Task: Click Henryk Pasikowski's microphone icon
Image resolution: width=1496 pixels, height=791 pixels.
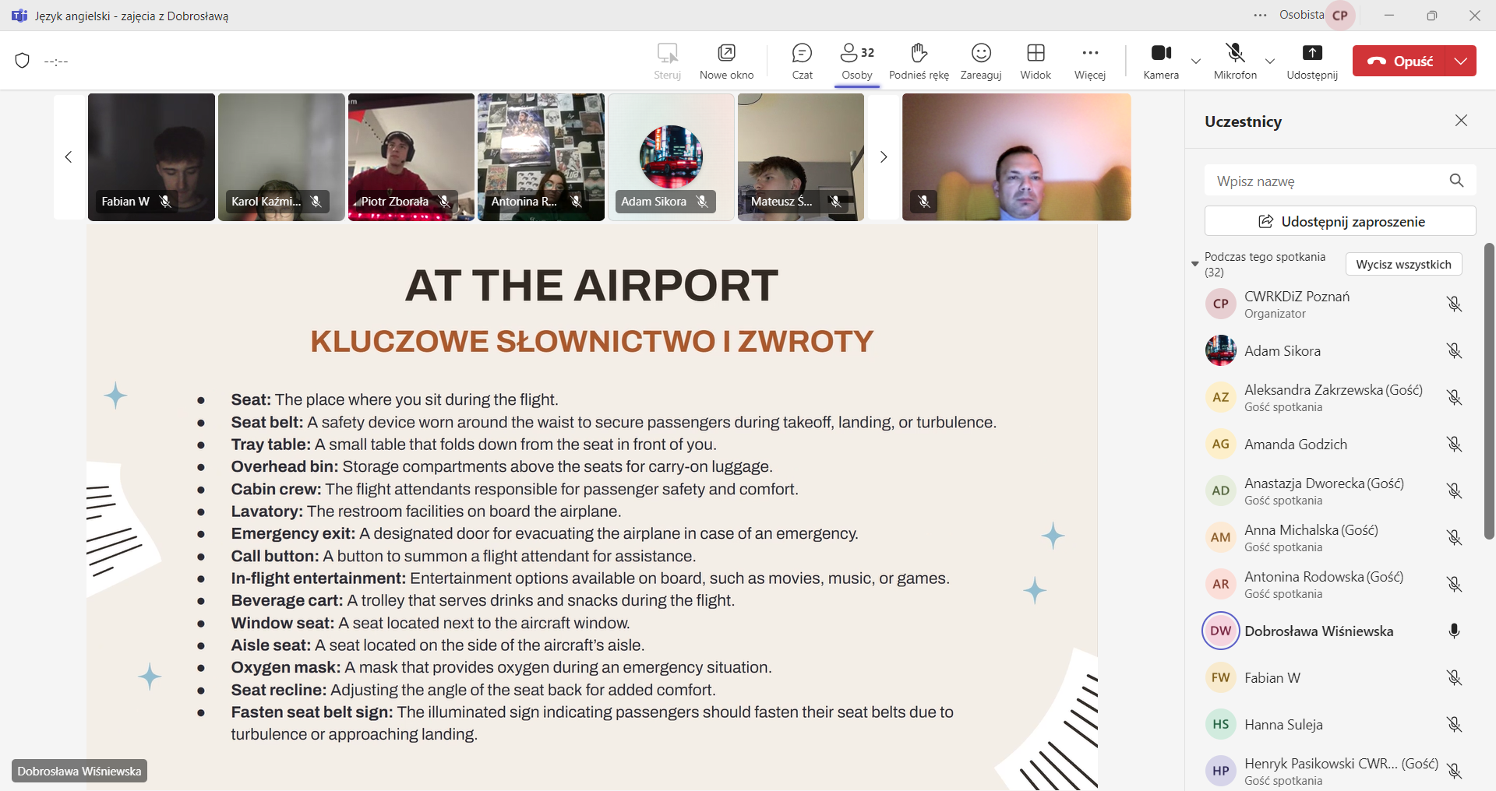Action: pyautogui.click(x=1454, y=771)
